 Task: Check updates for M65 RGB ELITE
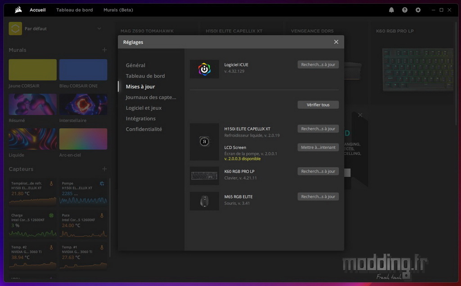pyautogui.click(x=318, y=197)
